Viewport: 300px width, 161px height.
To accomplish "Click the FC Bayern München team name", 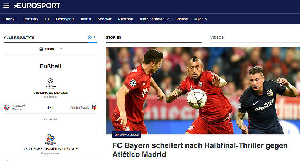I will click(x=18, y=108).
